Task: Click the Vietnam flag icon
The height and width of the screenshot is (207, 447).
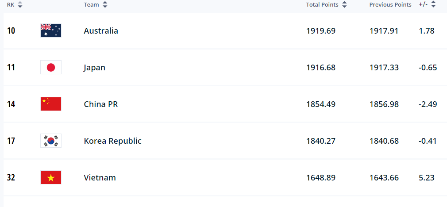Action: point(51,177)
